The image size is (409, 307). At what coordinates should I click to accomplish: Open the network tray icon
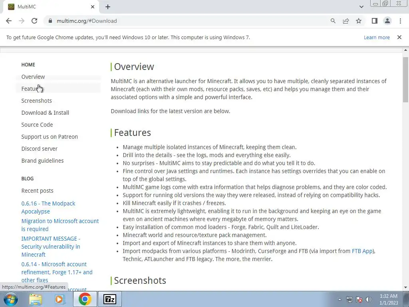tap(349, 299)
